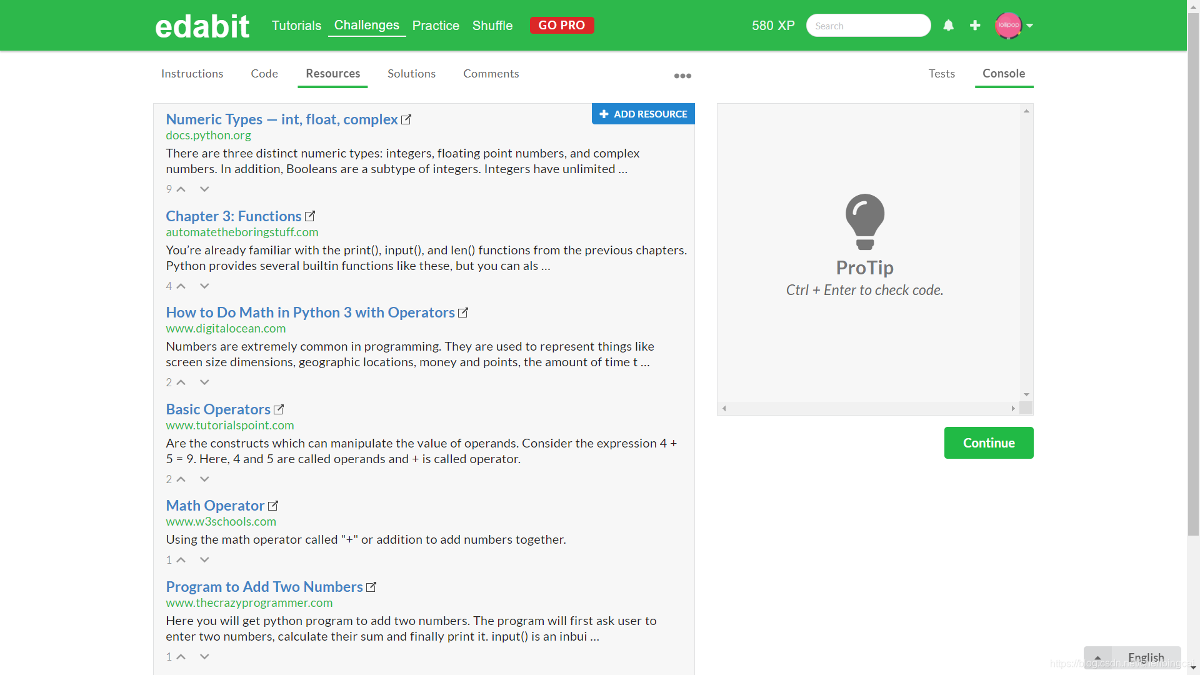Click the ADD RESOURCE button
The width and height of the screenshot is (1200, 675).
643,114
